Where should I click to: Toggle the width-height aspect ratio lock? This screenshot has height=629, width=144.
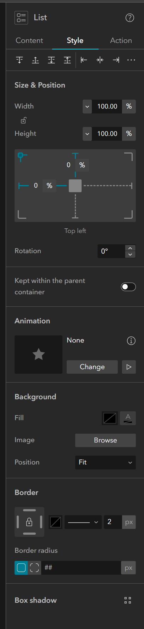pos(23,121)
